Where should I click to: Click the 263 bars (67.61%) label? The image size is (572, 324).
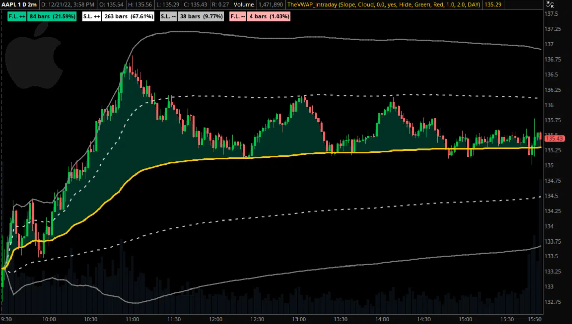[x=128, y=16]
